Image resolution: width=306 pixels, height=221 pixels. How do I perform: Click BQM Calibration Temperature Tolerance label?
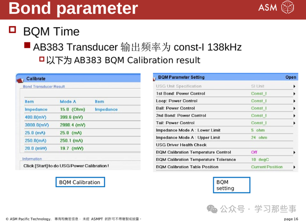(196, 160)
